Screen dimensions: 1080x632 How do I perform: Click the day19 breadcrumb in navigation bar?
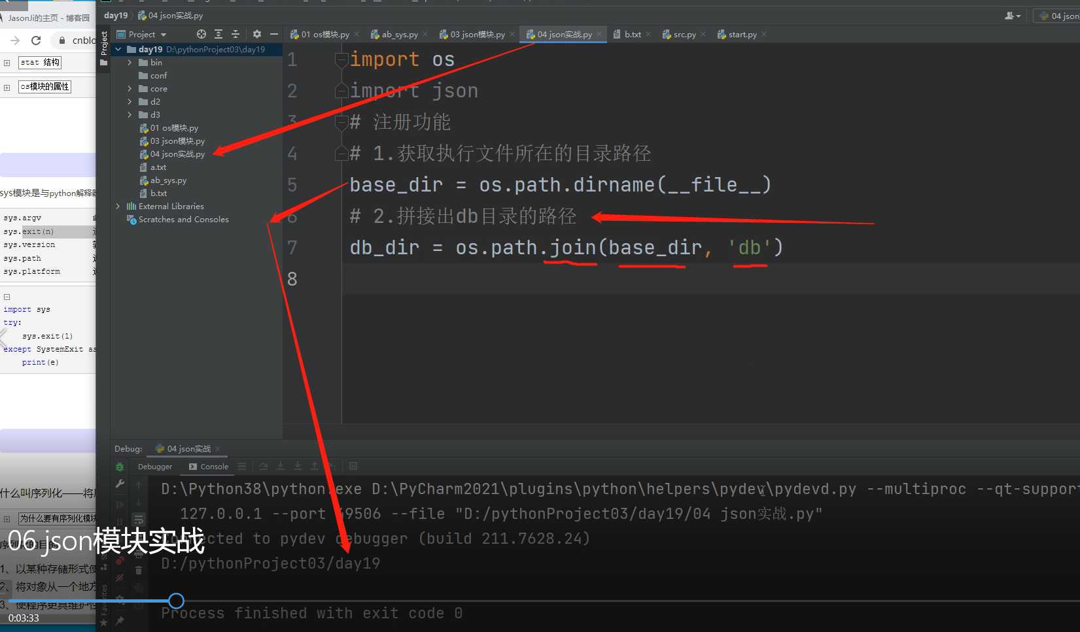point(116,15)
